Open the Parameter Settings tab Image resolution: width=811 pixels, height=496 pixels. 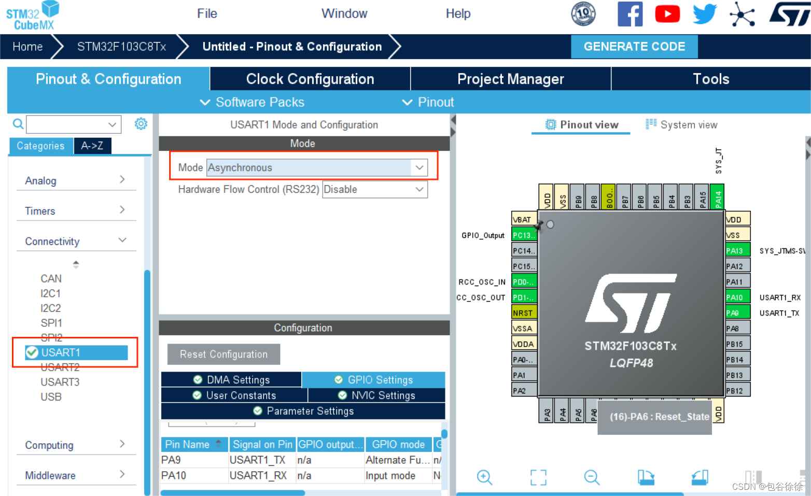coord(303,410)
